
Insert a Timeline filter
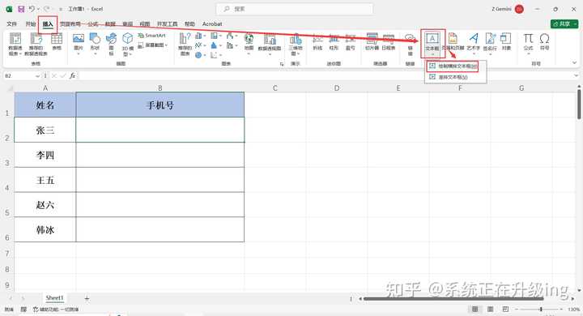(x=388, y=41)
